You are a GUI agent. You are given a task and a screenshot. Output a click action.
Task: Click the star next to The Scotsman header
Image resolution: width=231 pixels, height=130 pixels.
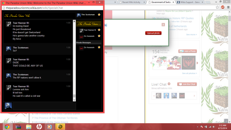pos(99,14)
